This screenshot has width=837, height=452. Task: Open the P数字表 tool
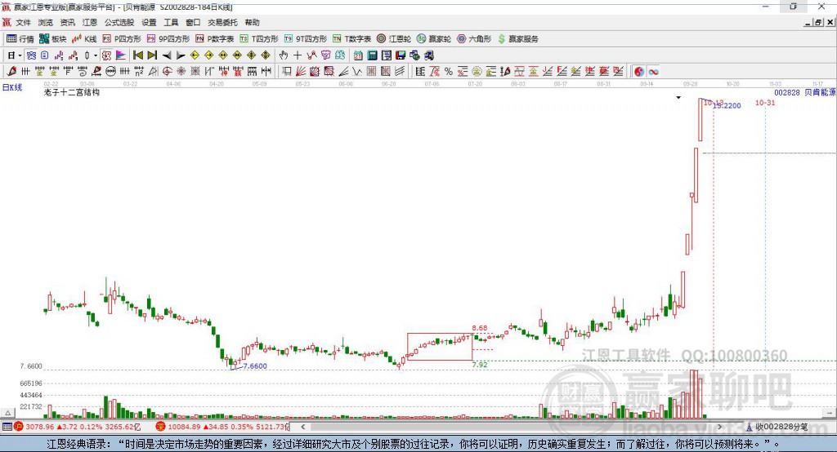(x=215, y=39)
